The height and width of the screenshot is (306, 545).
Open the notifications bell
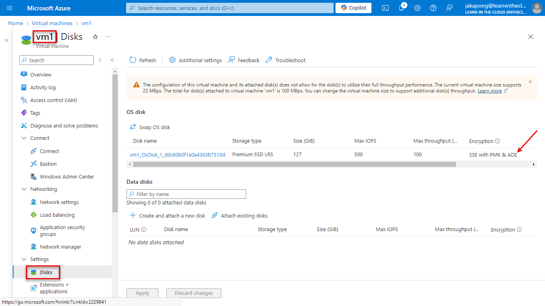(402, 8)
